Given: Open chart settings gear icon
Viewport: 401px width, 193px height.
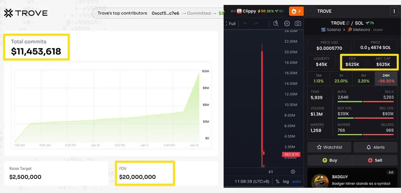Looking at the screenshot, I should click(x=287, y=24).
